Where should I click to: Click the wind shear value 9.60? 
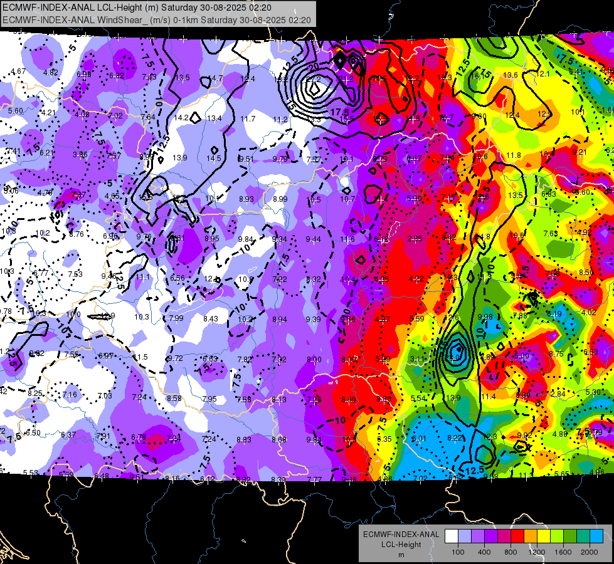click(479, 116)
